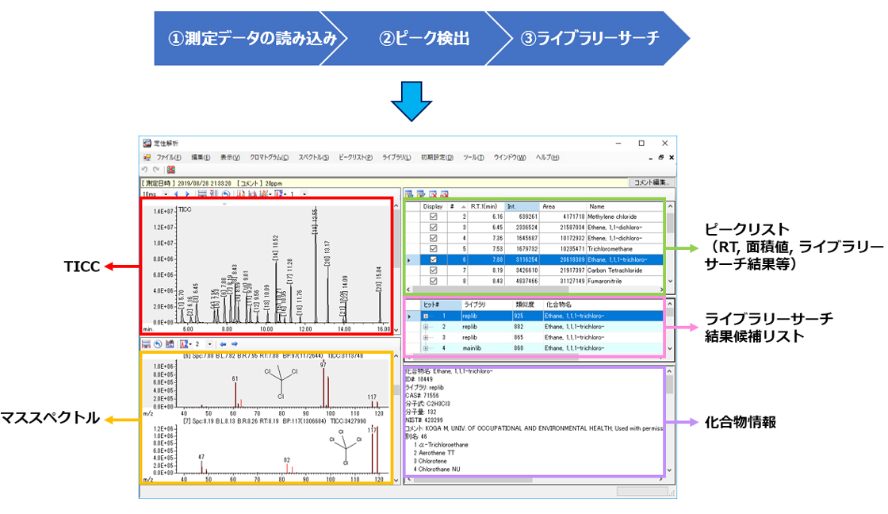Image resolution: width=888 pixels, height=514 pixels.
Task: Open the 10ms dropdown in chromatogram toolbar
Action: click(165, 194)
